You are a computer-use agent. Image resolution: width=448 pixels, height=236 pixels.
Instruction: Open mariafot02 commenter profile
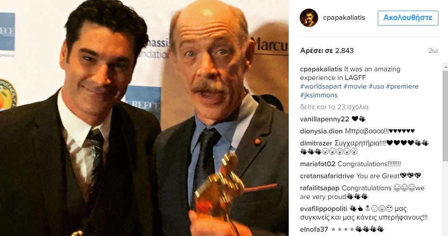[318, 164]
